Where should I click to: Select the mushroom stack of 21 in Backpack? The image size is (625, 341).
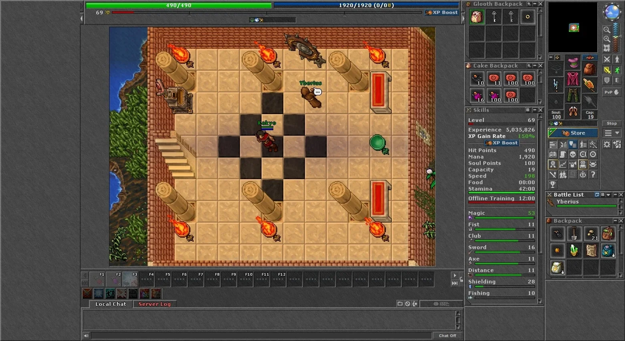click(x=591, y=234)
